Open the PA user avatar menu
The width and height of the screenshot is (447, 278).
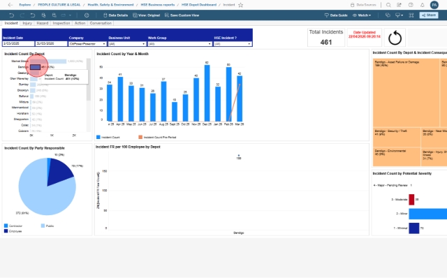[x=434, y=5]
